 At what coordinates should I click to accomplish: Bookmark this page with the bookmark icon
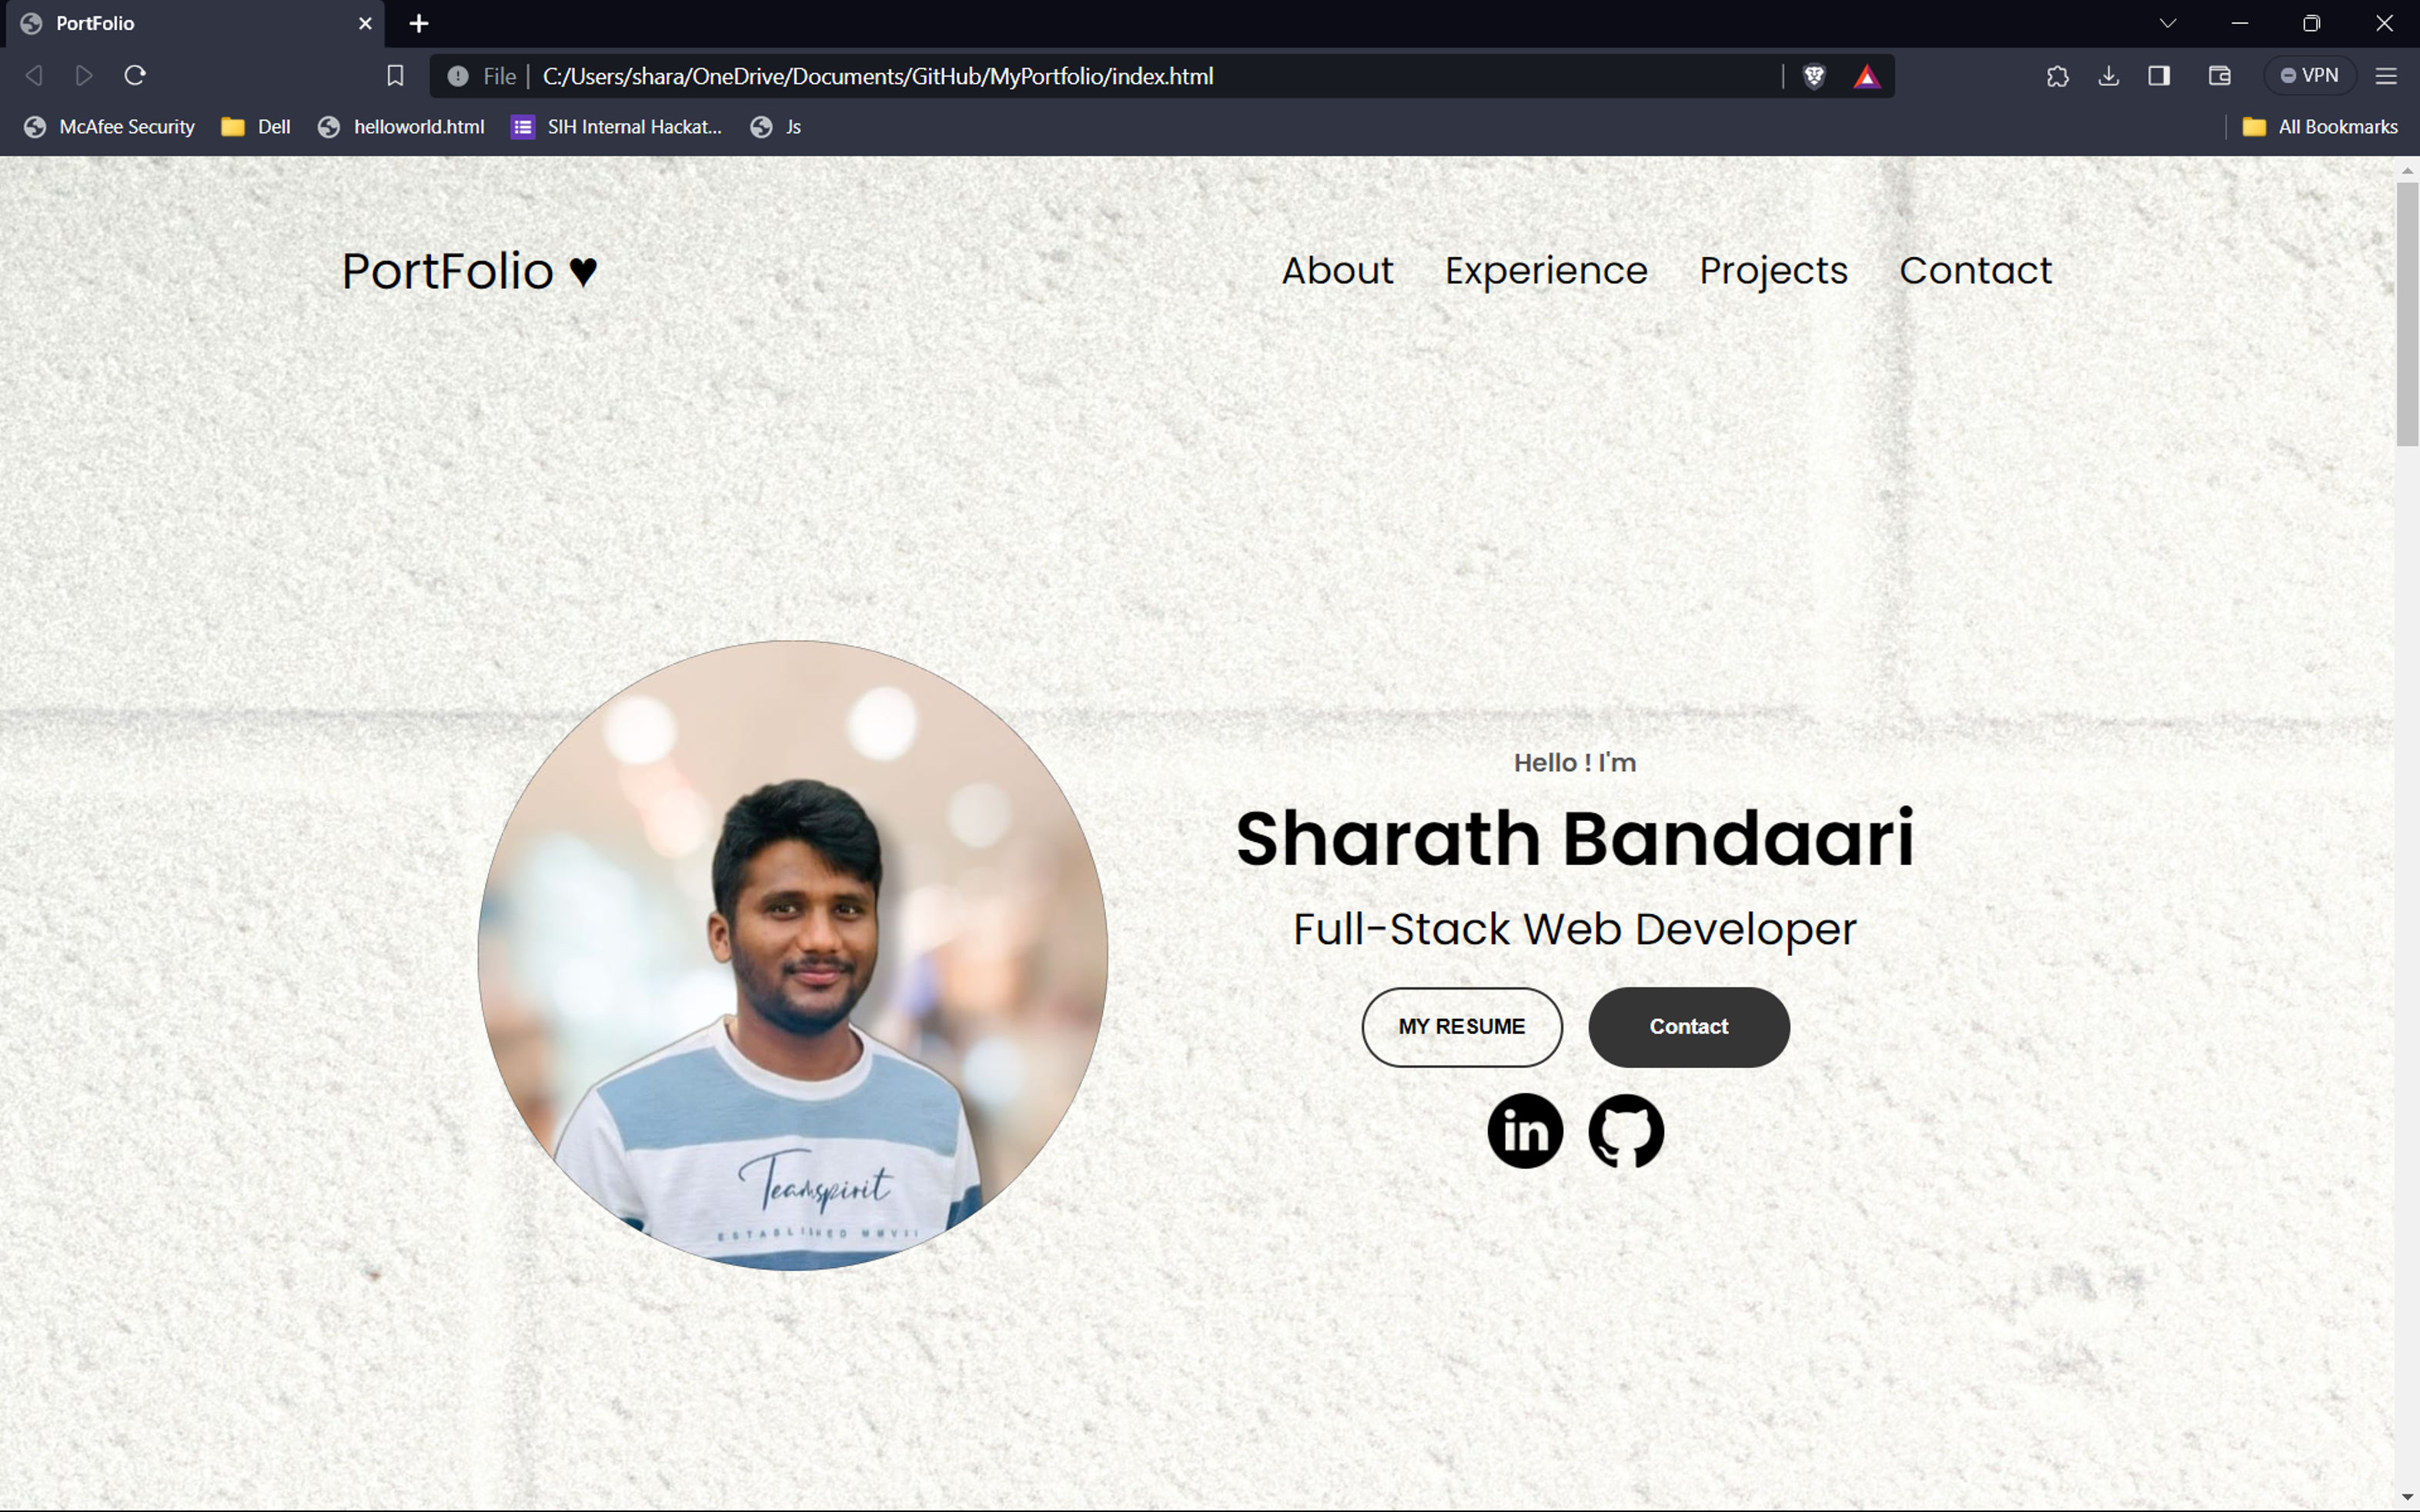click(x=395, y=76)
